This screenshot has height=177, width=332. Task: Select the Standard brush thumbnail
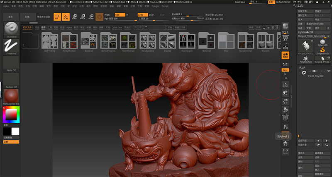(12, 30)
